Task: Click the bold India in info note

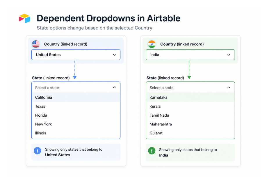Action: pos(163,155)
